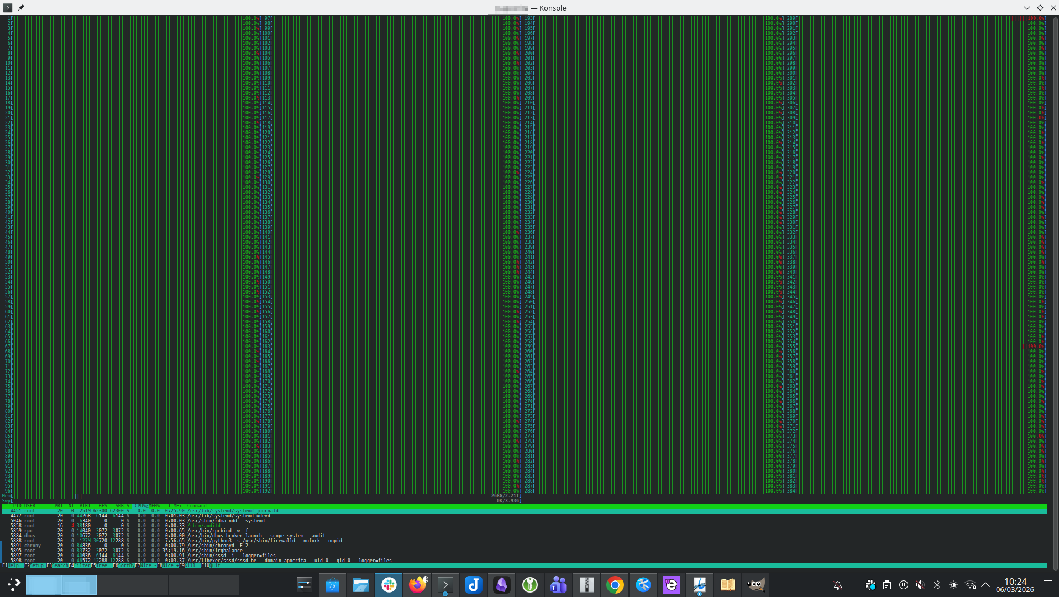Open clipboard tray icon
This screenshot has height=597, width=1059.
887,585
